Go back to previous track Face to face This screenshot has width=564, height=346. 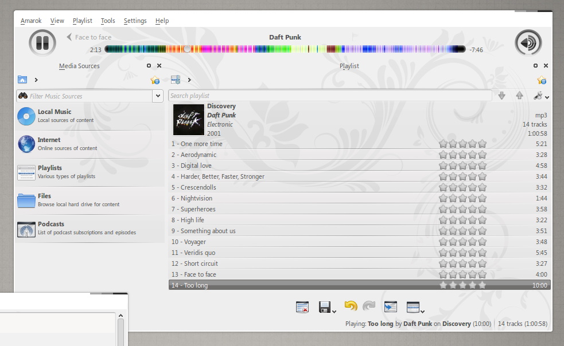[x=89, y=37]
